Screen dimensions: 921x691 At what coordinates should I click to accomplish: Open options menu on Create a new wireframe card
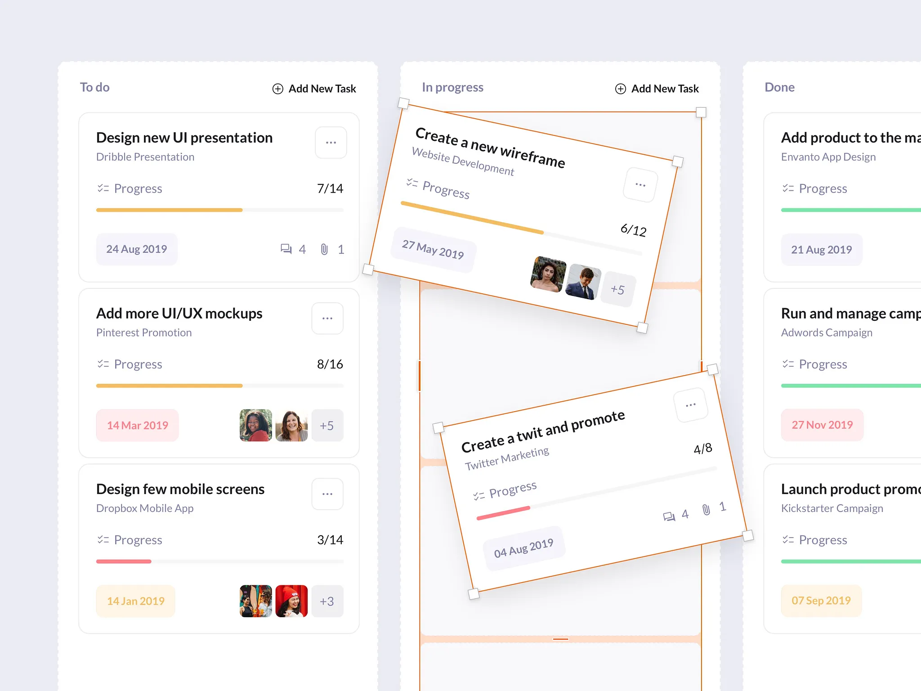pyautogui.click(x=640, y=185)
